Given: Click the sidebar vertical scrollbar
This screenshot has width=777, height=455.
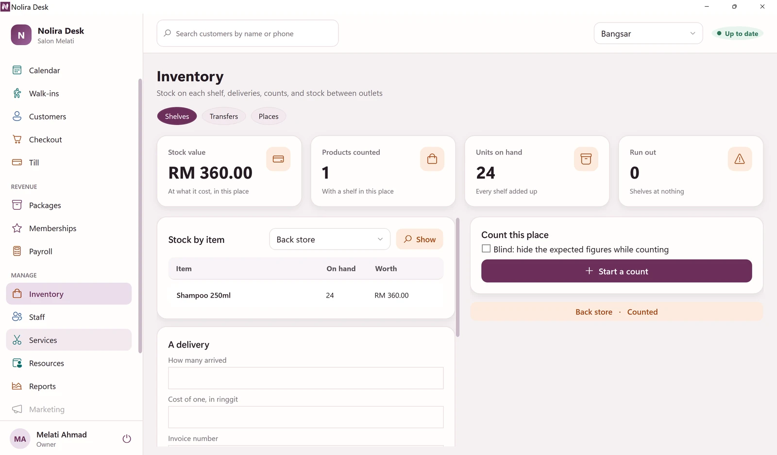Looking at the screenshot, I should pos(140,216).
